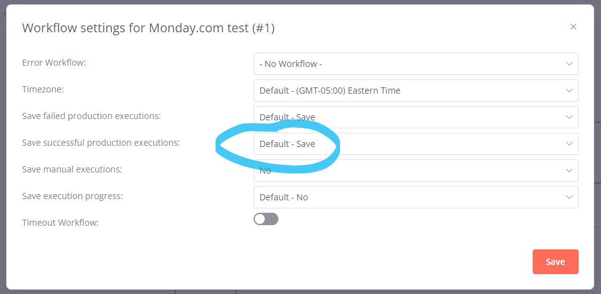
Task: Click the 'Default - No' selected value
Action: coord(284,197)
